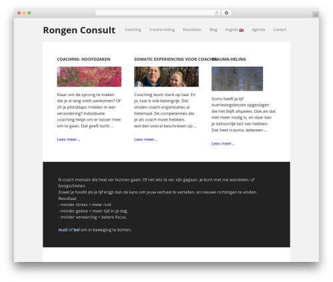Open Coaching: Hoofdzaken heading

click(x=83, y=59)
